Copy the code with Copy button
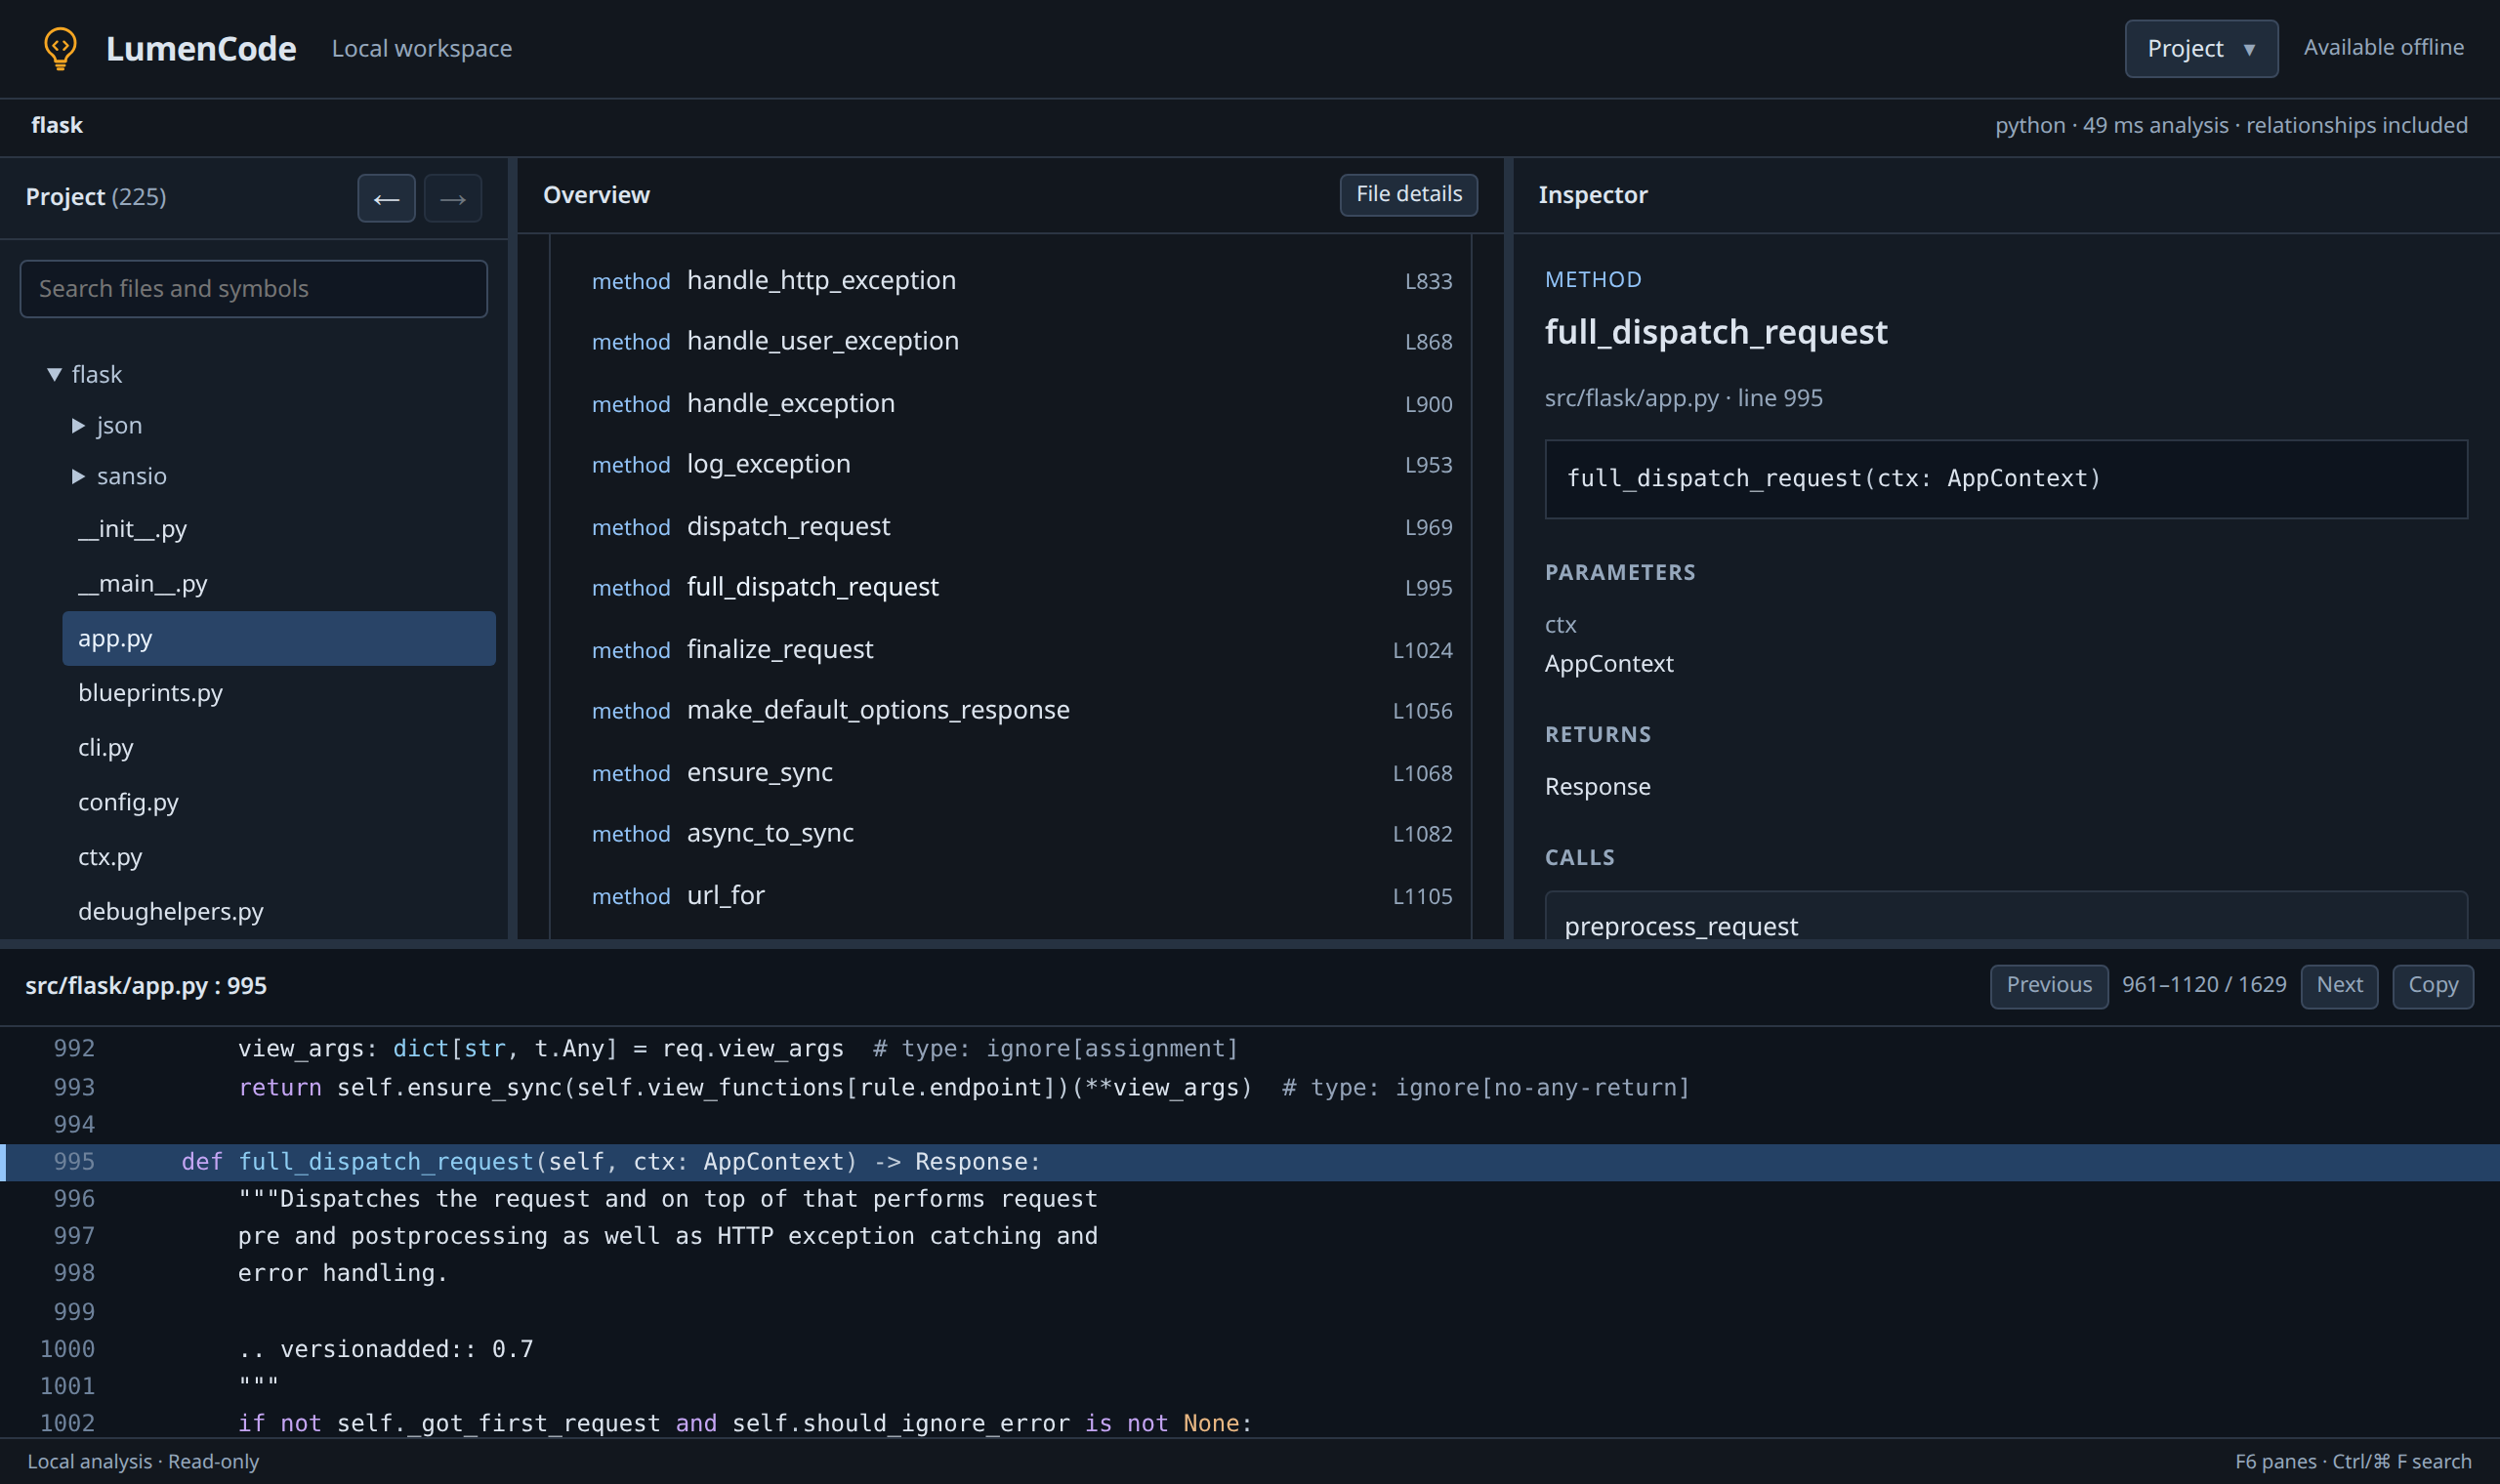This screenshot has height=1484, width=2500. tap(2432, 985)
